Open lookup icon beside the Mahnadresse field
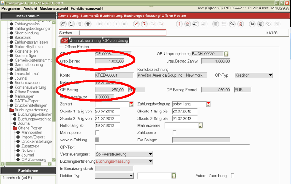This screenshot has width=291, height=184. (x=201, y=126)
